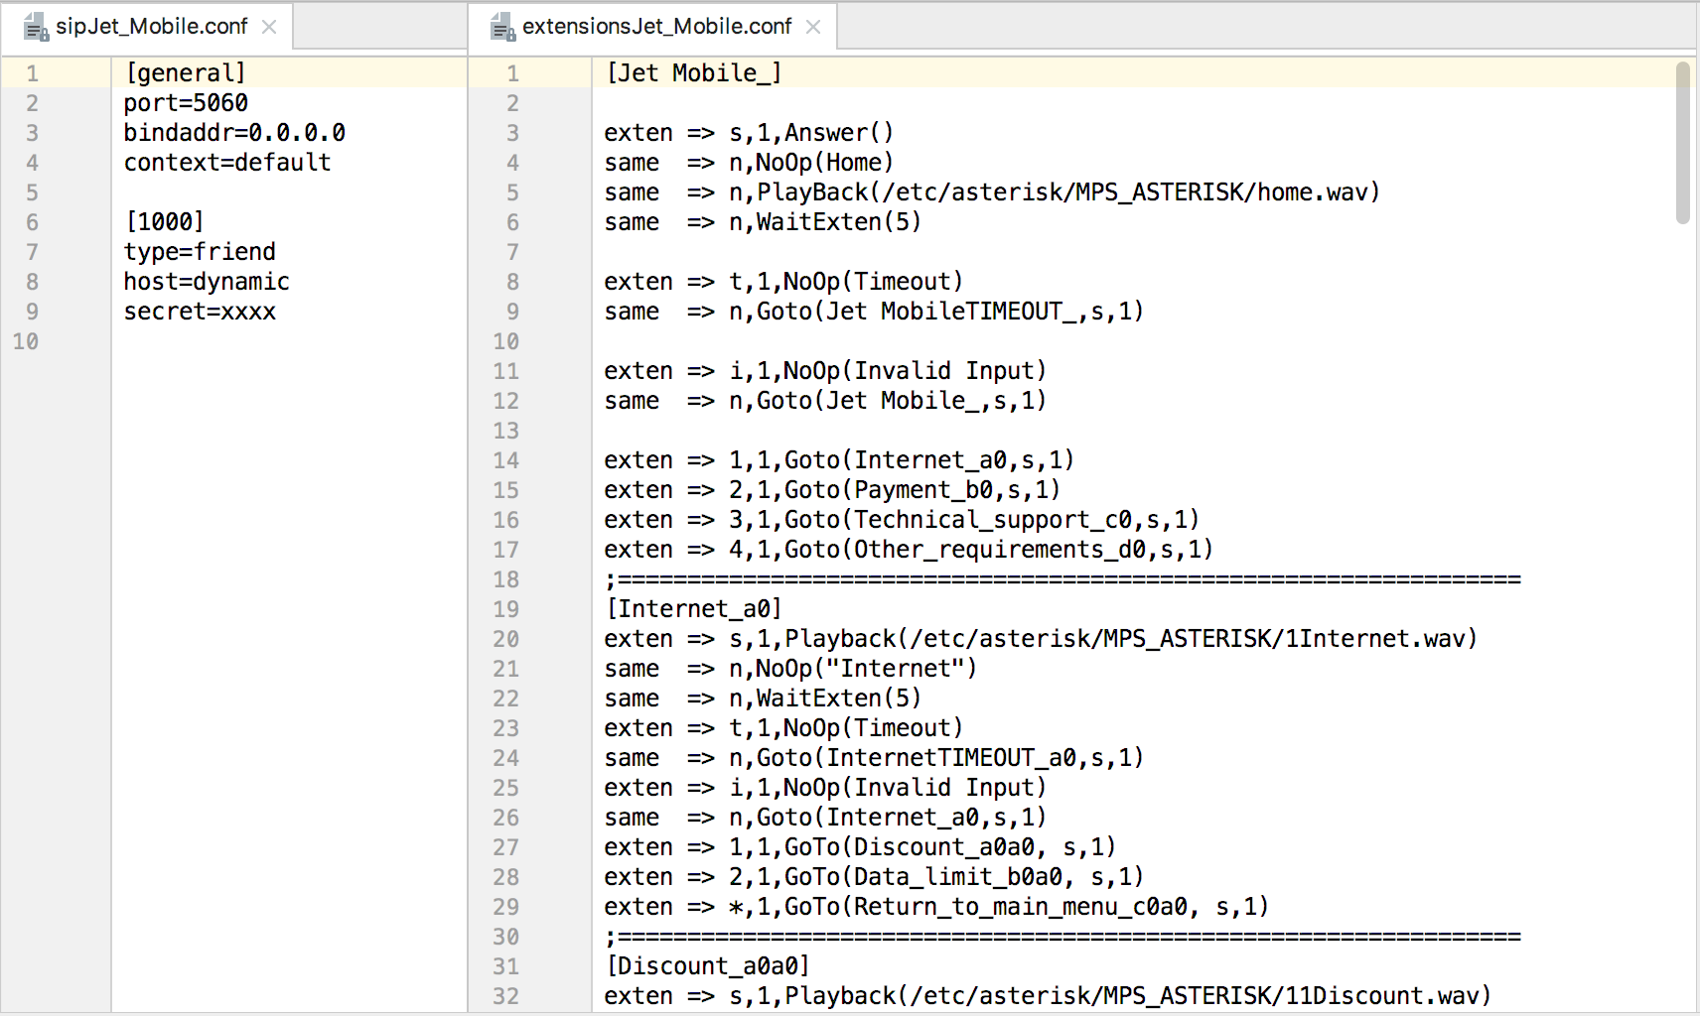Close the extensionsJet_Mobile.conf tab
Screen dimensions: 1700x1016
click(813, 27)
